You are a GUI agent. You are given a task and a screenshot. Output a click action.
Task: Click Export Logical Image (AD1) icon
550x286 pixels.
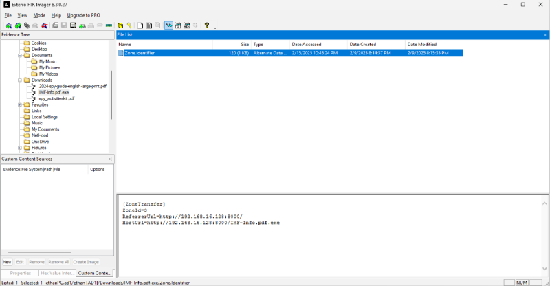click(x=73, y=25)
